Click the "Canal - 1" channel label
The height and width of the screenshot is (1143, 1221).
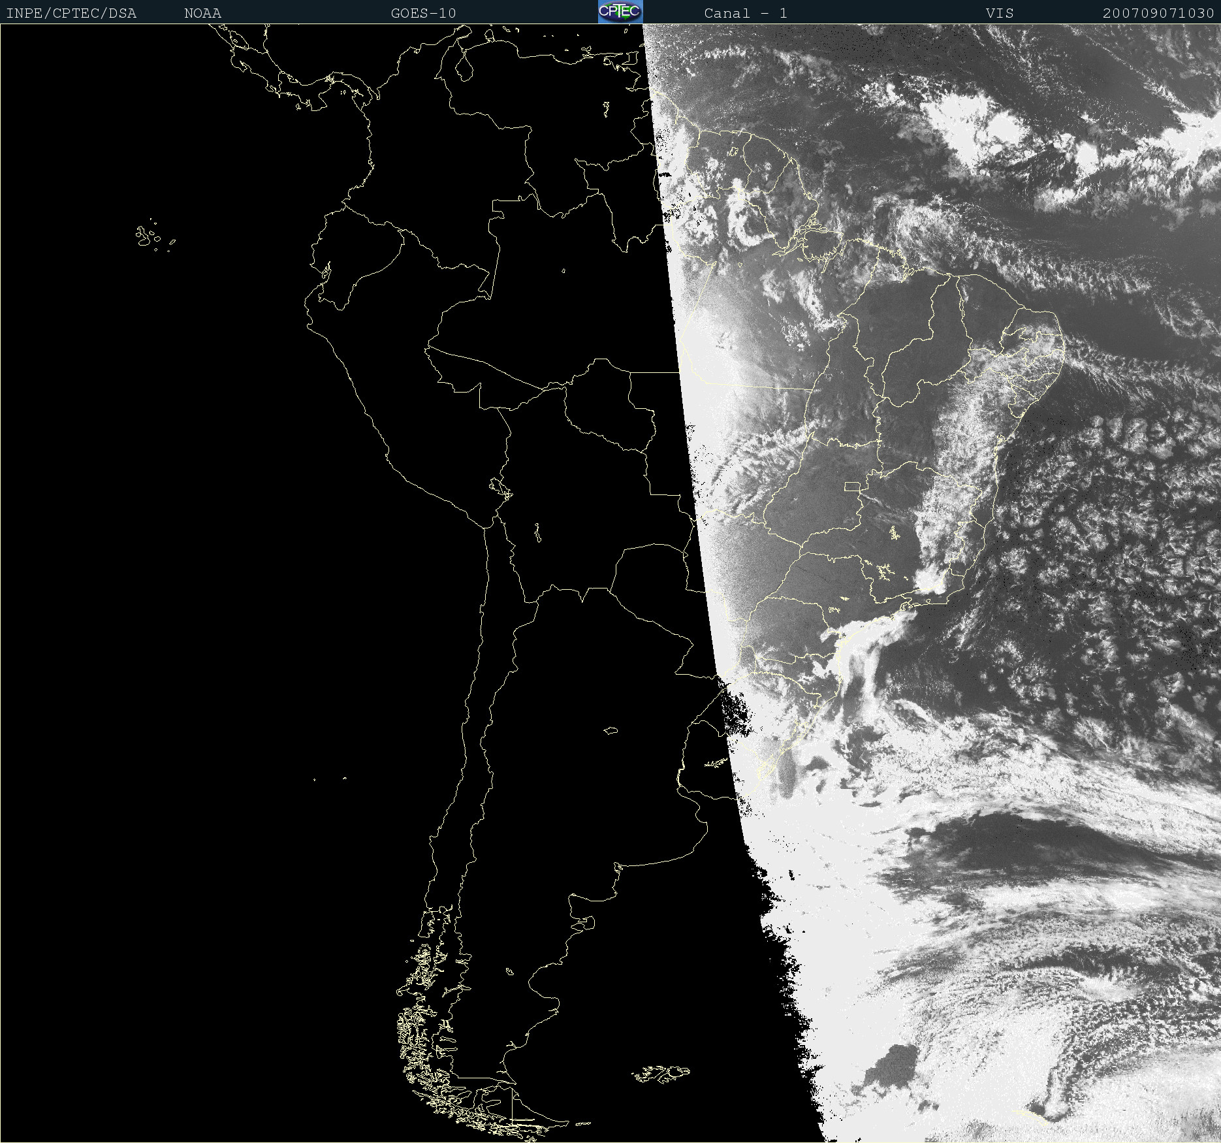[745, 13]
